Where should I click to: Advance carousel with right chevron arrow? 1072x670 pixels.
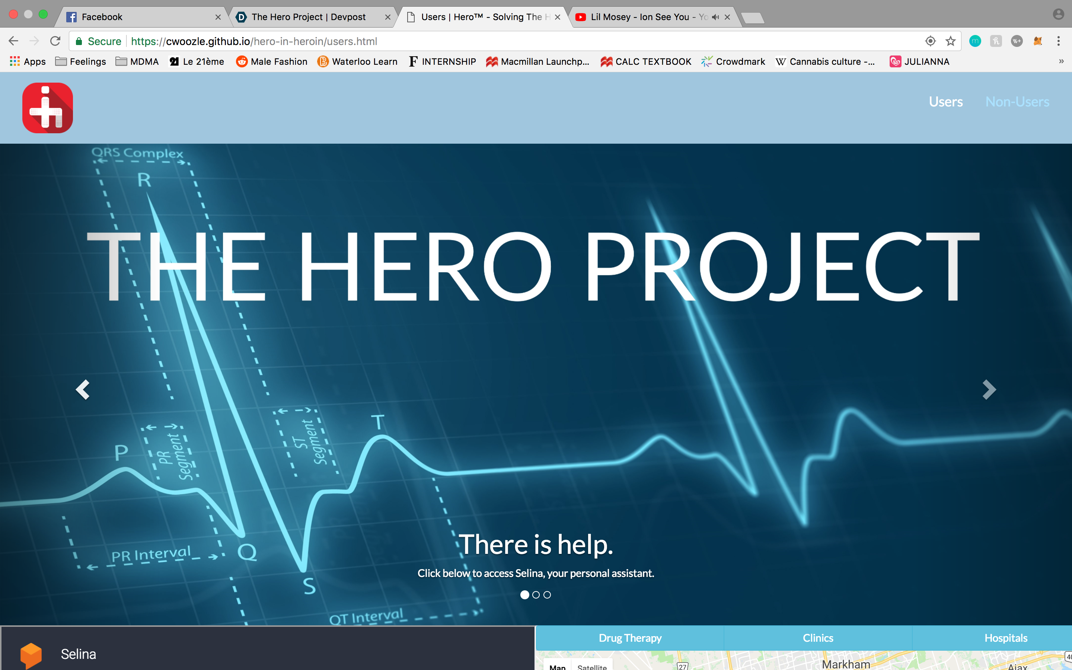pos(989,389)
